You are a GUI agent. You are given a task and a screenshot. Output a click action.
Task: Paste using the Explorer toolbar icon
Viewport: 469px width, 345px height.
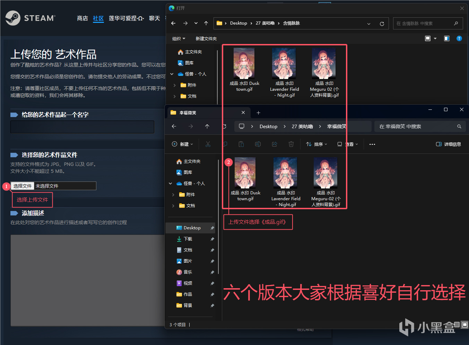[x=241, y=144]
